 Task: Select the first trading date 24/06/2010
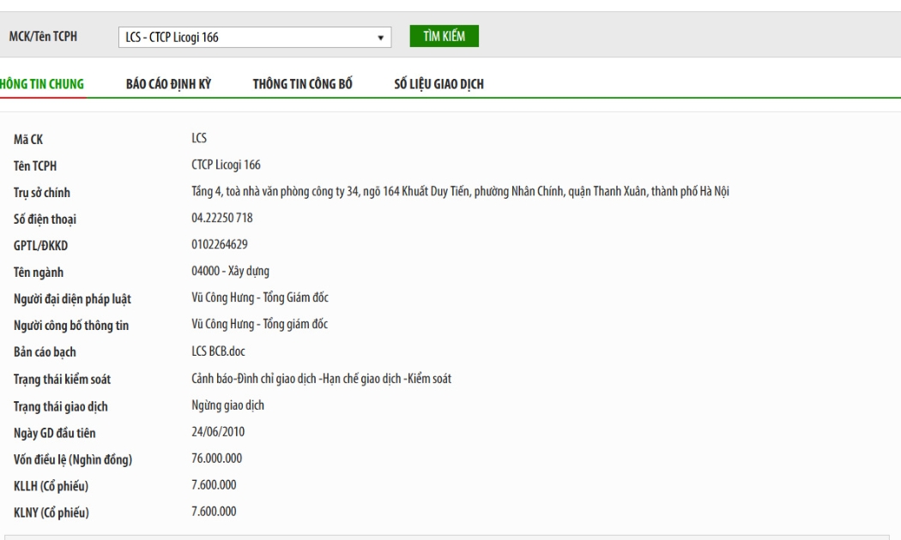click(218, 431)
